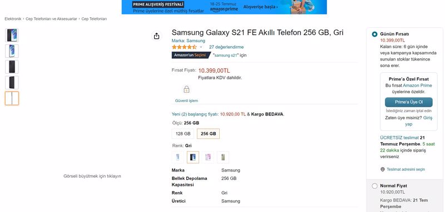Select the Normal Fiyat radio option
The width and height of the screenshot is (445, 212).
(374, 186)
